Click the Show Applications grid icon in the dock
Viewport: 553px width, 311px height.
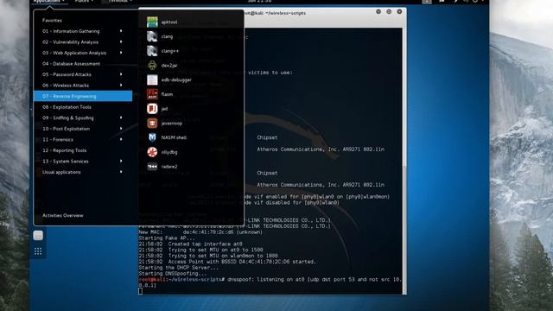(x=38, y=251)
